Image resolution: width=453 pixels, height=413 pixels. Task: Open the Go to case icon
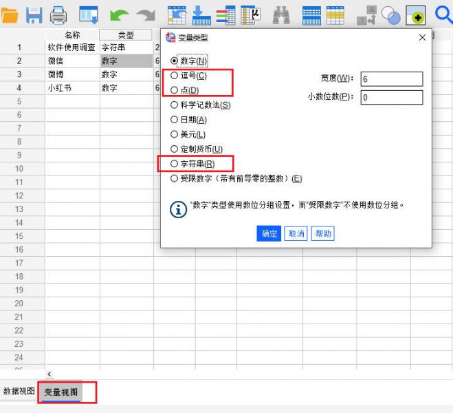(177, 15)
